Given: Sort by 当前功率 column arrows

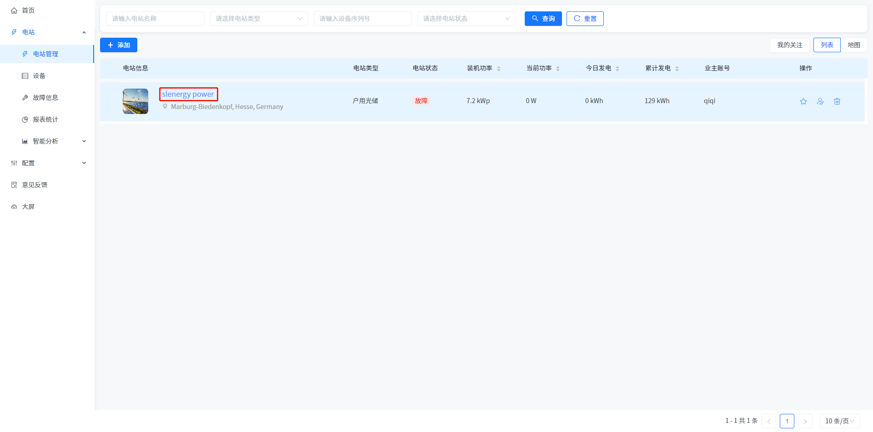Looking at the screenshot, I should pyautogui.click(x=557, y=69).
